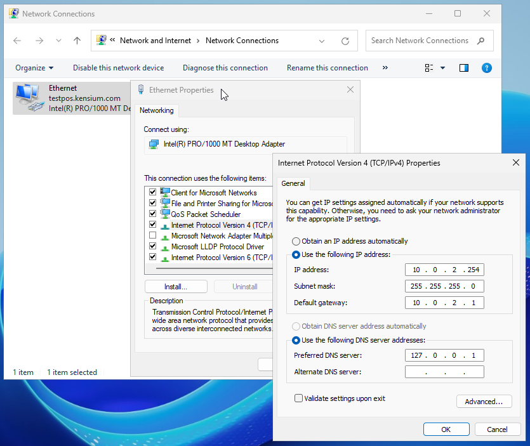The width and height of the screenshot is (530, 446).
Task: Click the Forward navigation arrow
Action: click(x=39, y=41)
